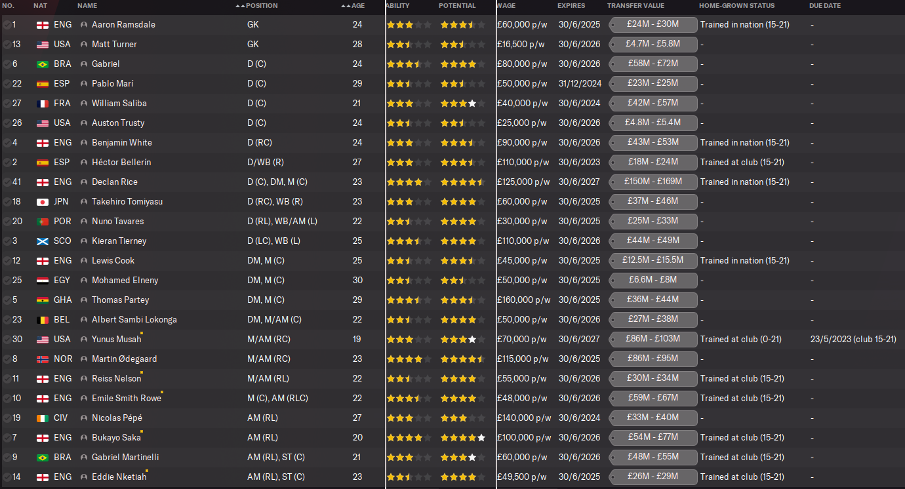Click Gabriel's potential star rating
905x489 pixels.
pos(462,64)
